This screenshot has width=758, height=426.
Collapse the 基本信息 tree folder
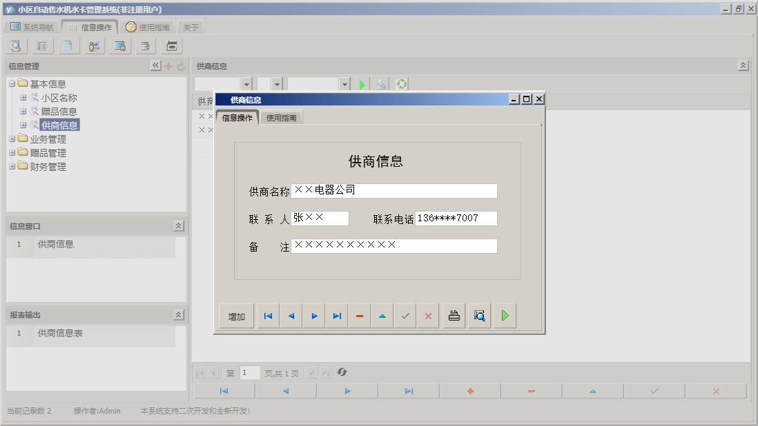pyautogui.click(x=12, y=84)
